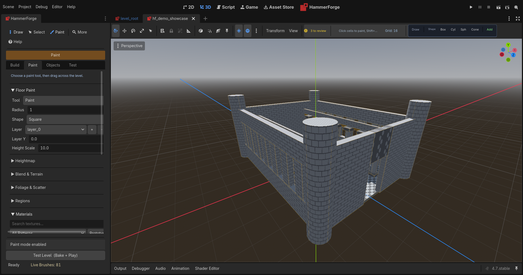Viewport: 523px width, 275px height.
Task: Collapse the Materials section
Action: [22, 214]
